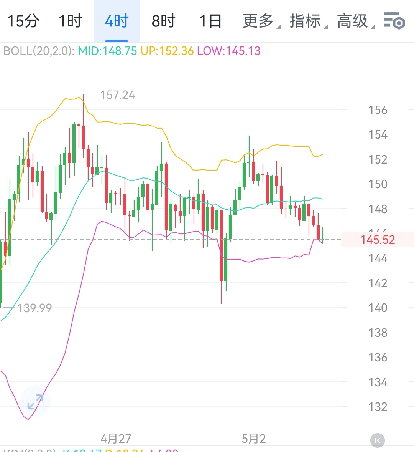Tap the LOW:145.13 value
Screen dimensions: 414x452
pos(229,51)
